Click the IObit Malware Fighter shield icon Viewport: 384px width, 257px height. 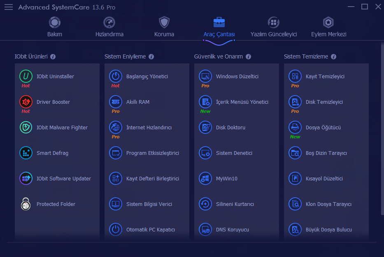click(x=26, y=127)
